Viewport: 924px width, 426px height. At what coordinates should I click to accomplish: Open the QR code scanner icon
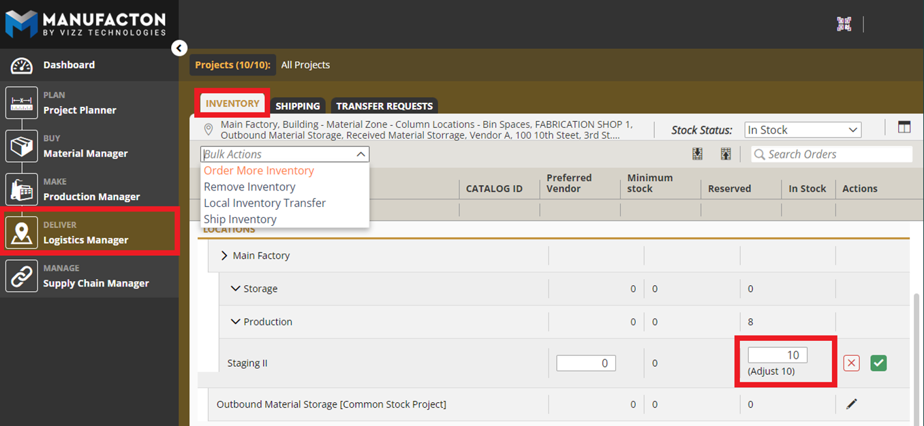click(844, 24)
